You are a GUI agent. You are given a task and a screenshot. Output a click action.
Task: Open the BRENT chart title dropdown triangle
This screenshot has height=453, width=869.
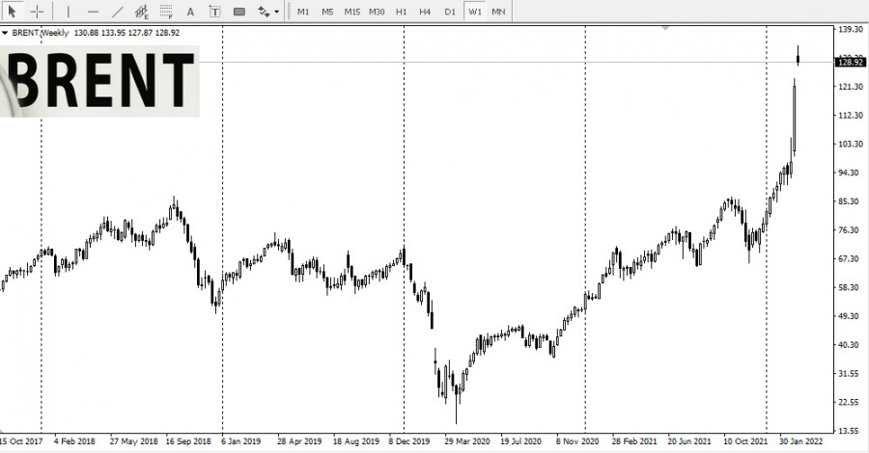[x=5, y=33]
